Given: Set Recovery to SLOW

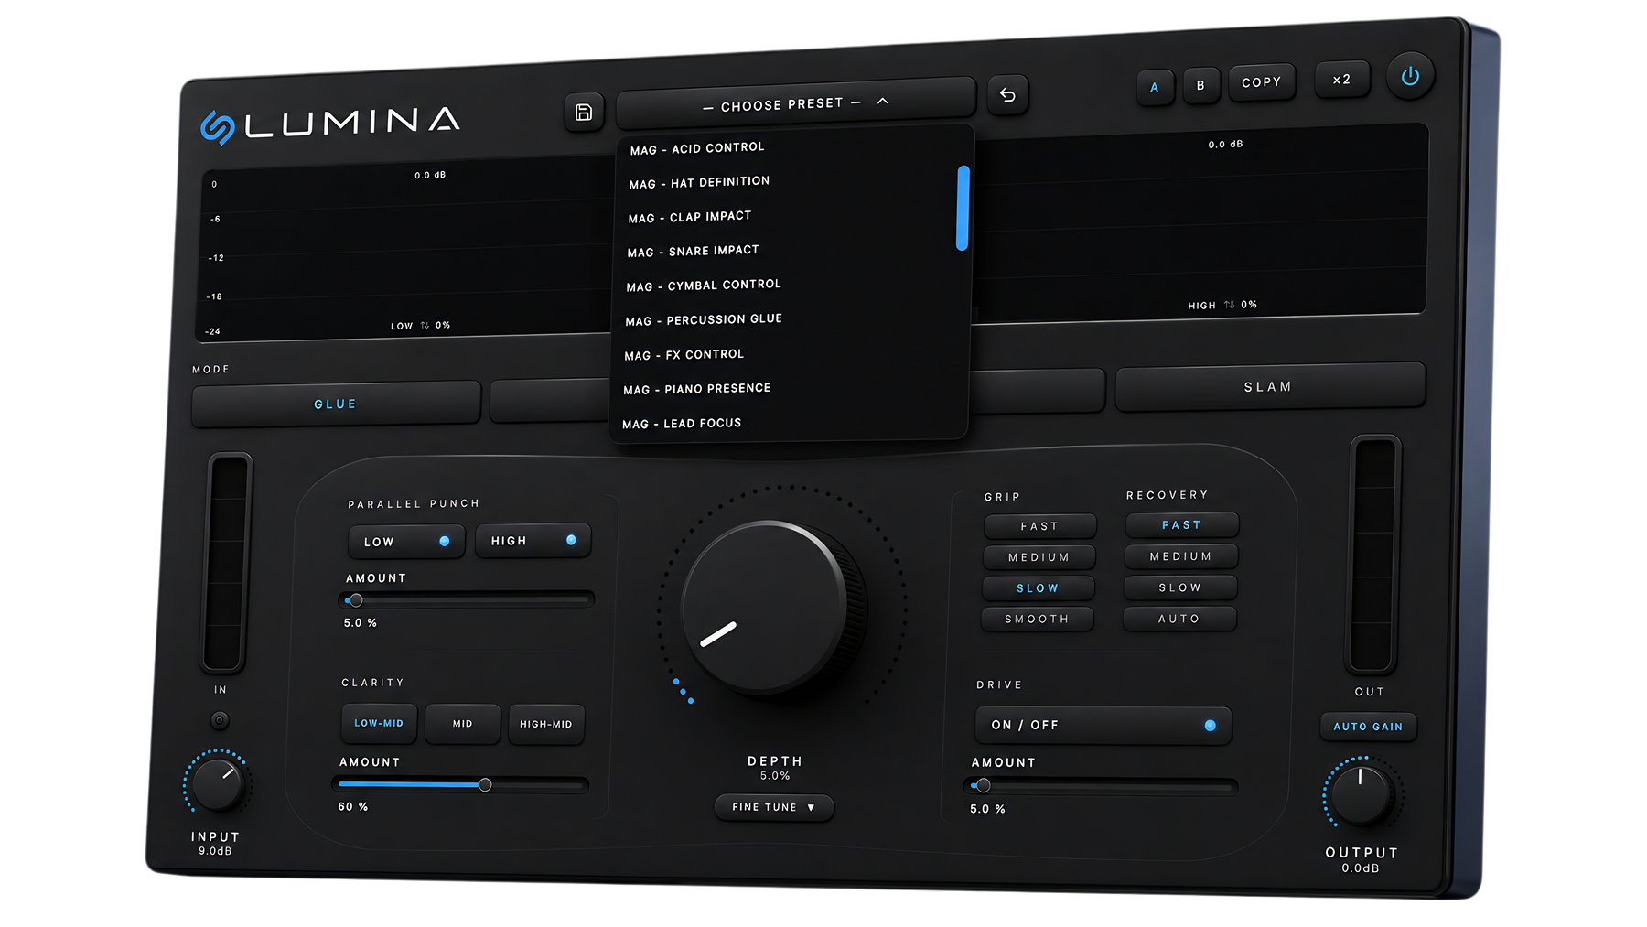Looking at the screenshot, I should coord(1180,587).
